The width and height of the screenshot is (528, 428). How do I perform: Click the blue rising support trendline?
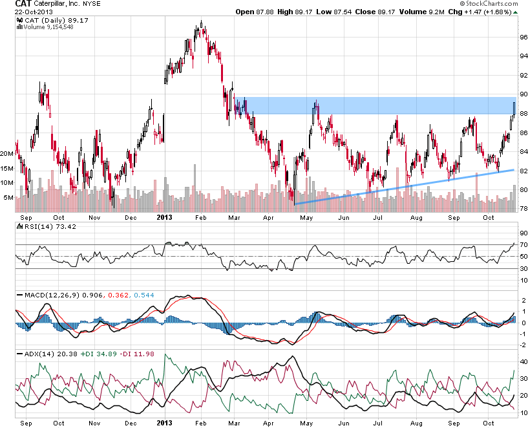(404, 187)
